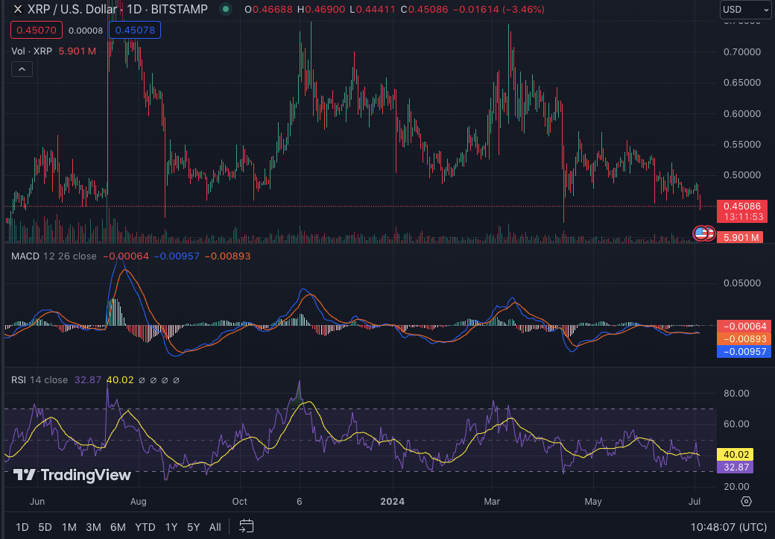The height and width of the screenshot is (539, 775).
Task: Click the Jul label on time axis
Action: coord(695,502)
